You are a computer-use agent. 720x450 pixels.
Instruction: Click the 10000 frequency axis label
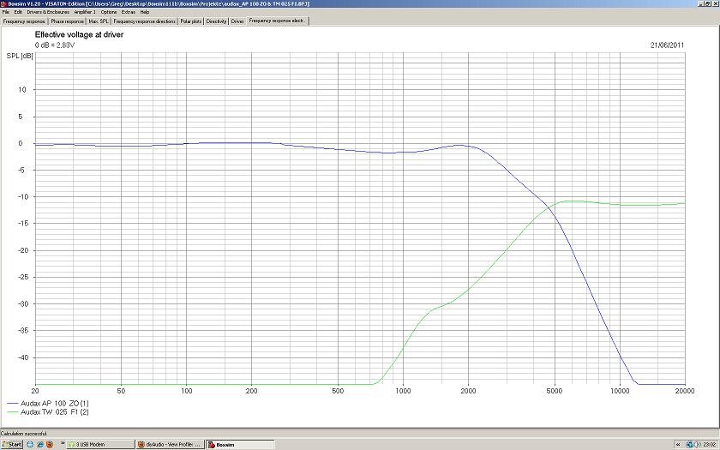620,391
